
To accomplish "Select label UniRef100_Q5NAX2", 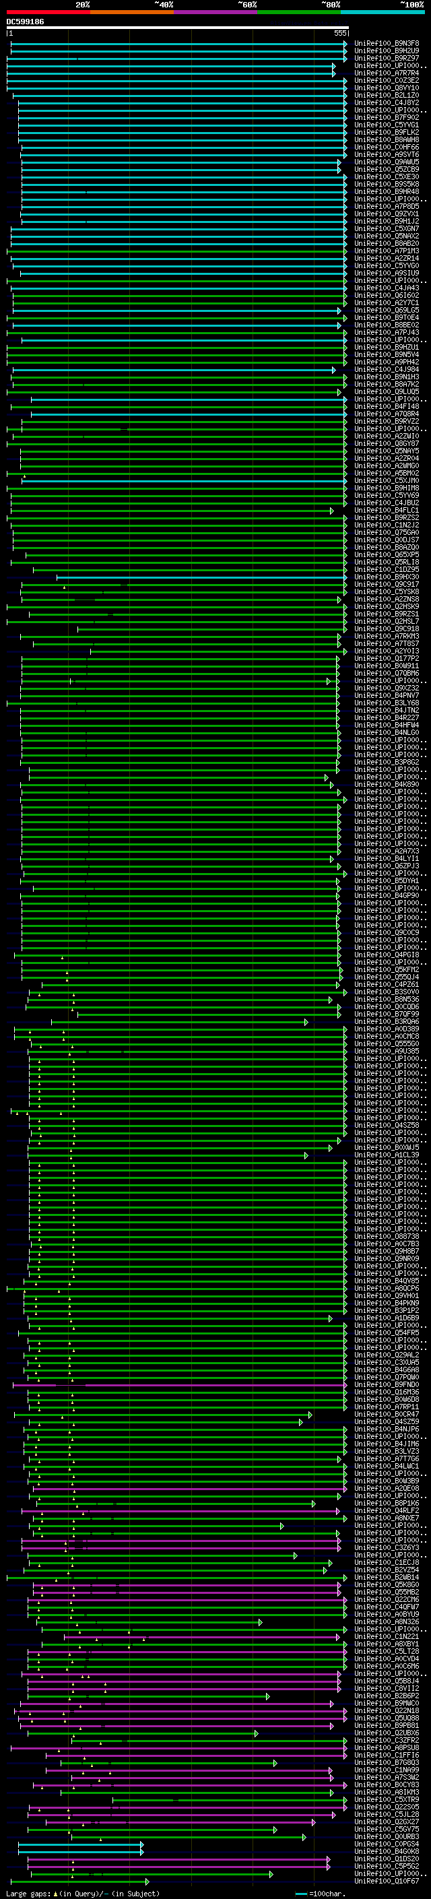I will (387, 236).
